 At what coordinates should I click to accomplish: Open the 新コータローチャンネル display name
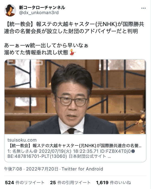[x=42, y=7]
